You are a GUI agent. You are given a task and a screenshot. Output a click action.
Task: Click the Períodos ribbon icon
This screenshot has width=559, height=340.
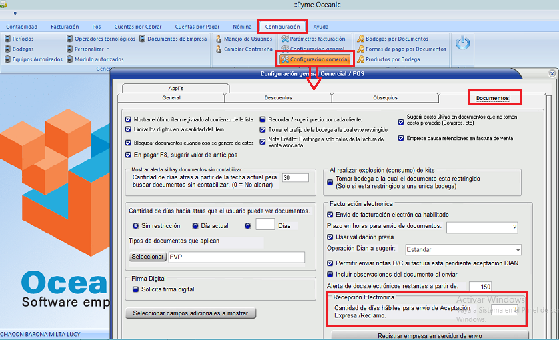(7, 39)
